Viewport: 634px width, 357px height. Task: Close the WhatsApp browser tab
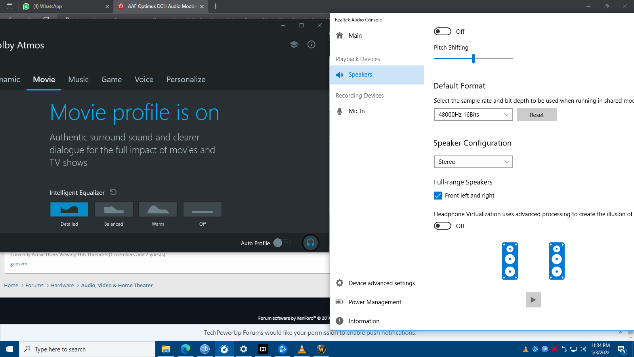click(x=107, y=6)
